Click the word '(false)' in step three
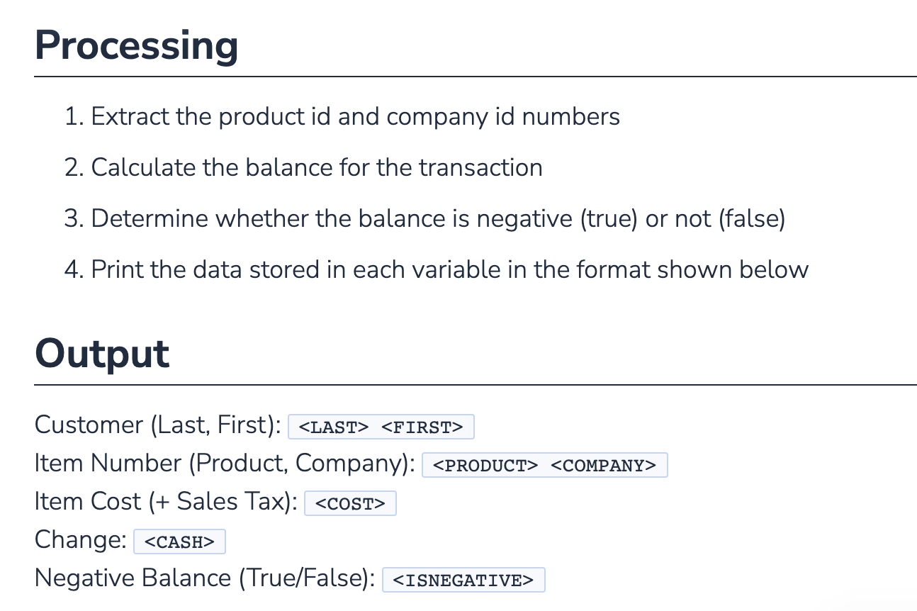The image size is (917, 611). [752, 218]
